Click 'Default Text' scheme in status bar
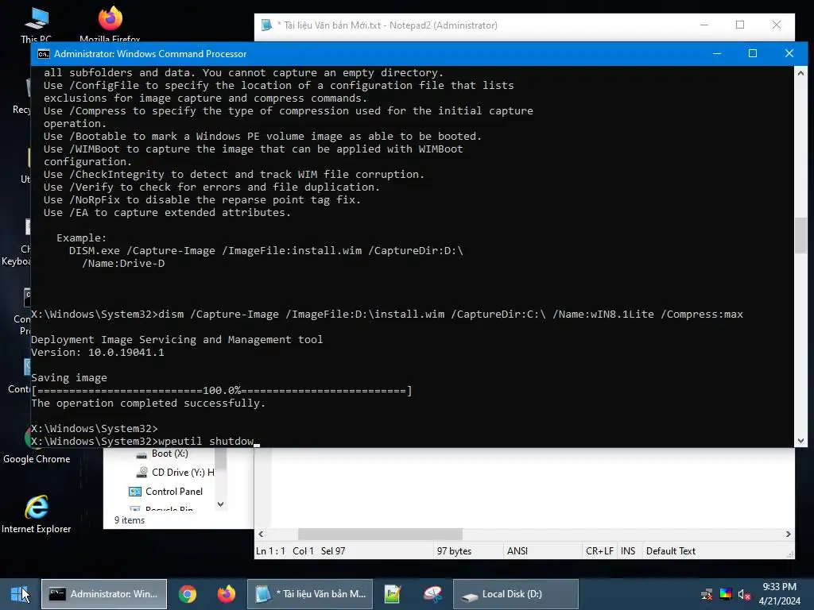814x610 pixels. click(671, 551)
